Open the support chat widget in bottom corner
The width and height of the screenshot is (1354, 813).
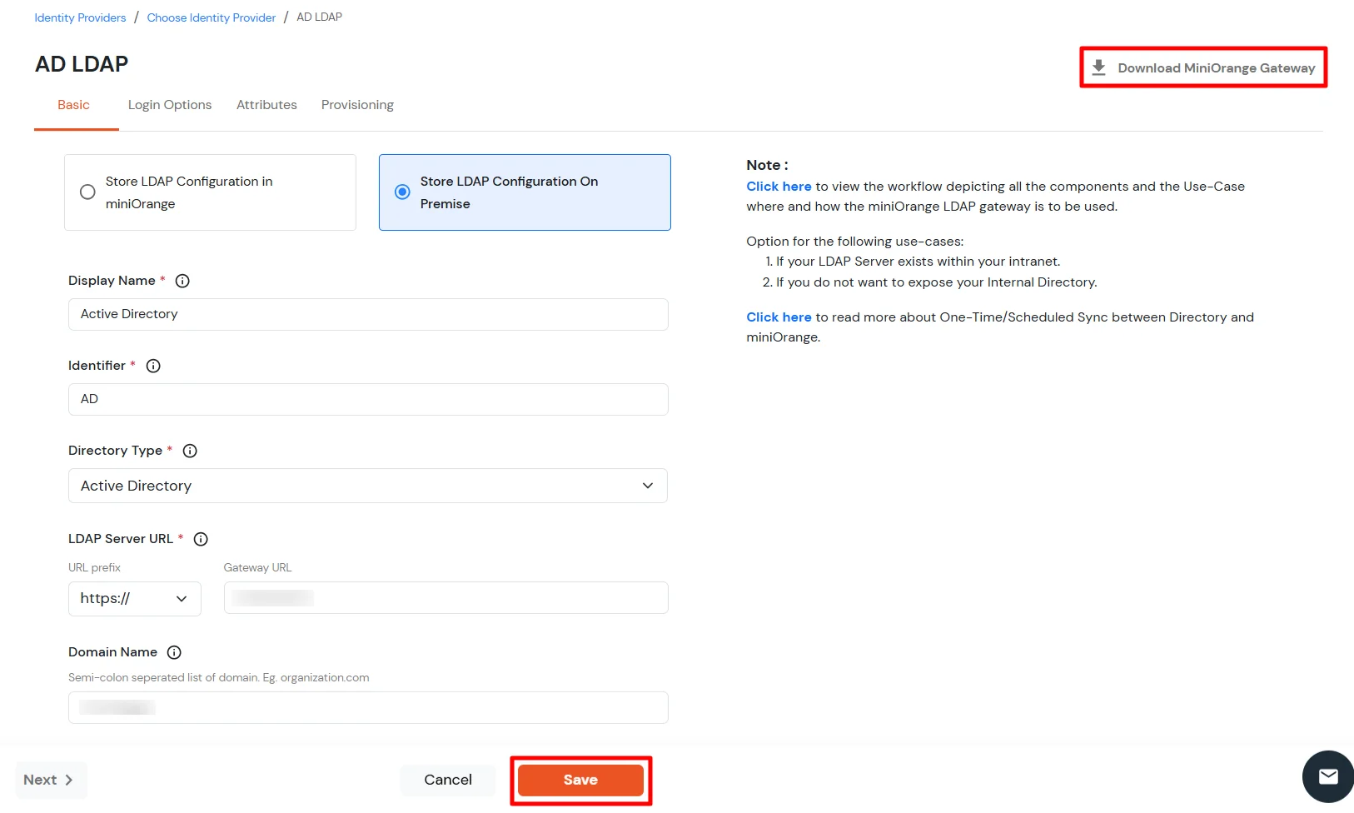[1327, 776]
